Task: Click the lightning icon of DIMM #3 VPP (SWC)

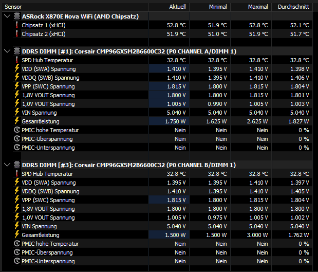Action: (17, 200)
